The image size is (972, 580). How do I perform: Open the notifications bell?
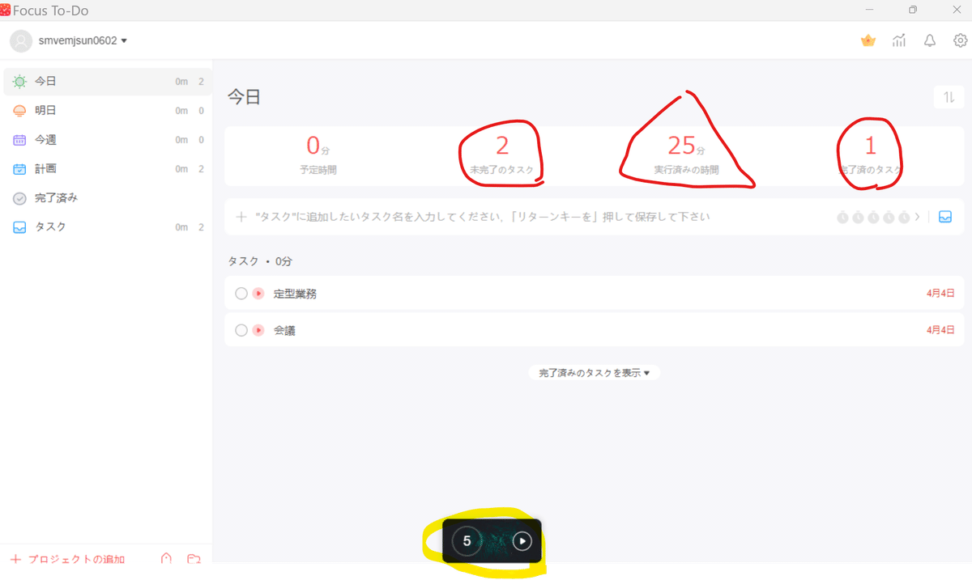[930, 40]
